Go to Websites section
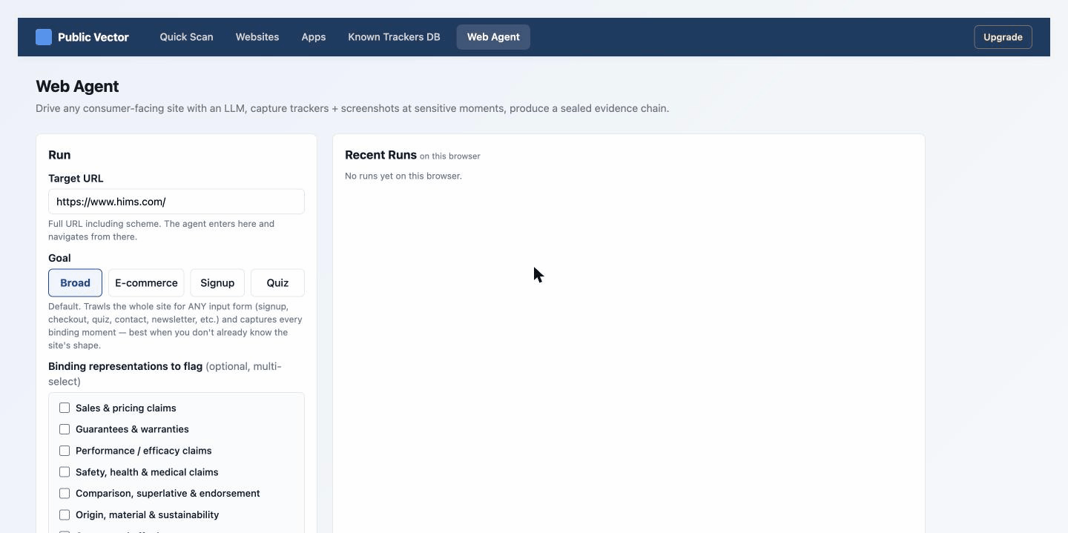Screen dimensions: 1068x533 (x=257, y=37)
